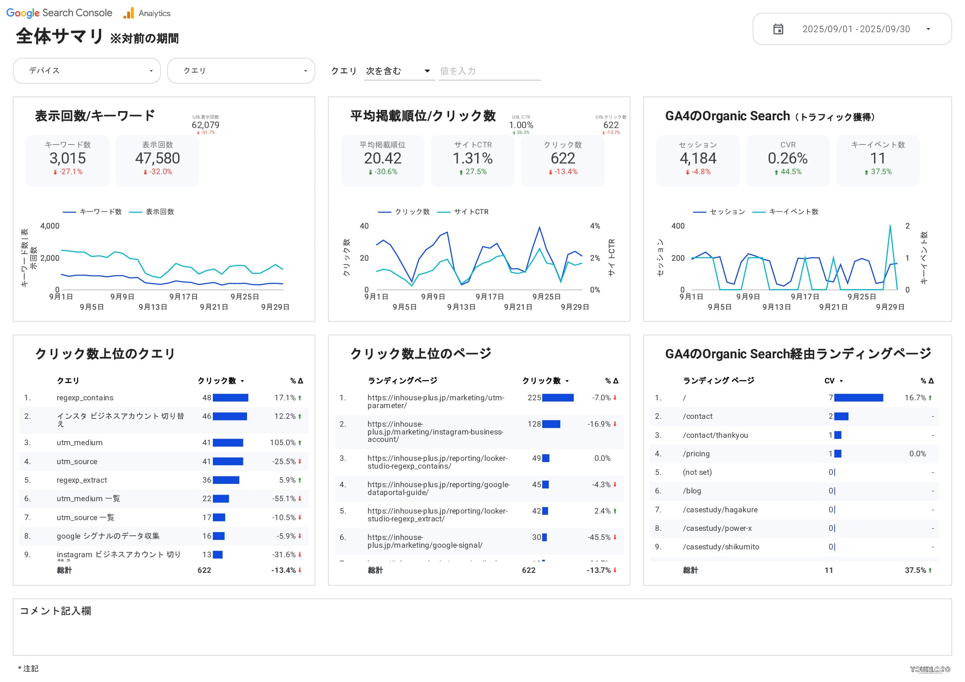Click the ランディングページ column header
This screenshot has height=682, width=965.
402,381
